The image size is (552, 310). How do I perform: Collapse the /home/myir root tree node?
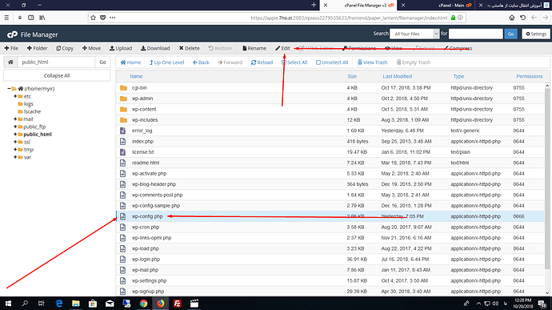pyautogui.click(x=9, y=89)
